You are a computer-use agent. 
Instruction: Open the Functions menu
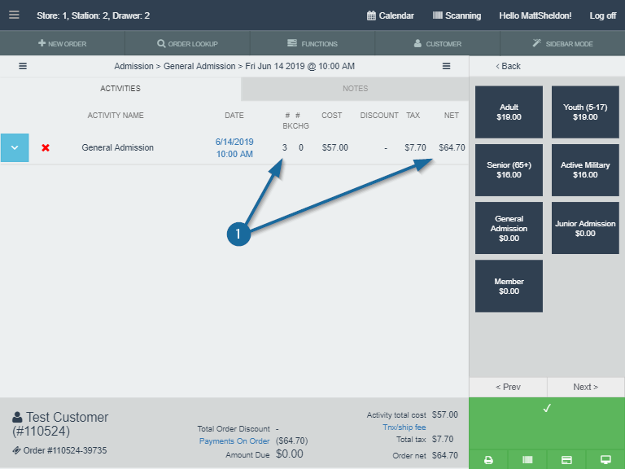tap(312, 43)
